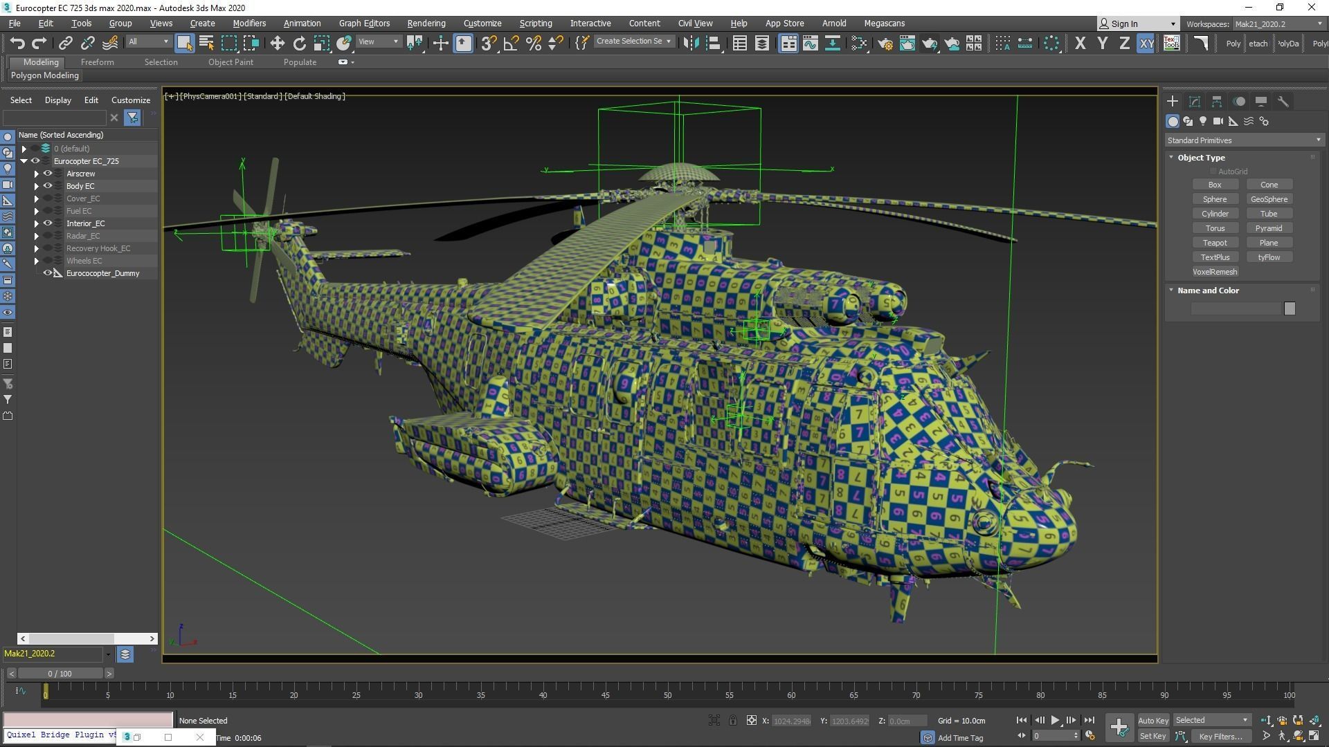Open the Standard Primitives dropdown
The width and height of the screenshot is (1329, 747).
point(1244,140)
